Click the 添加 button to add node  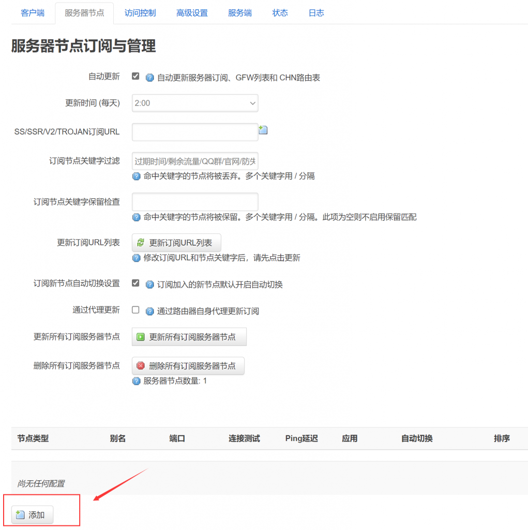click(x=32, y=515)
